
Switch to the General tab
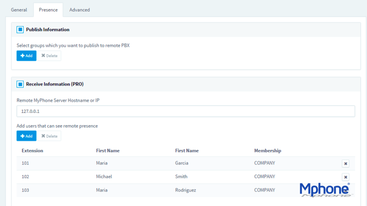coord(19,10)
